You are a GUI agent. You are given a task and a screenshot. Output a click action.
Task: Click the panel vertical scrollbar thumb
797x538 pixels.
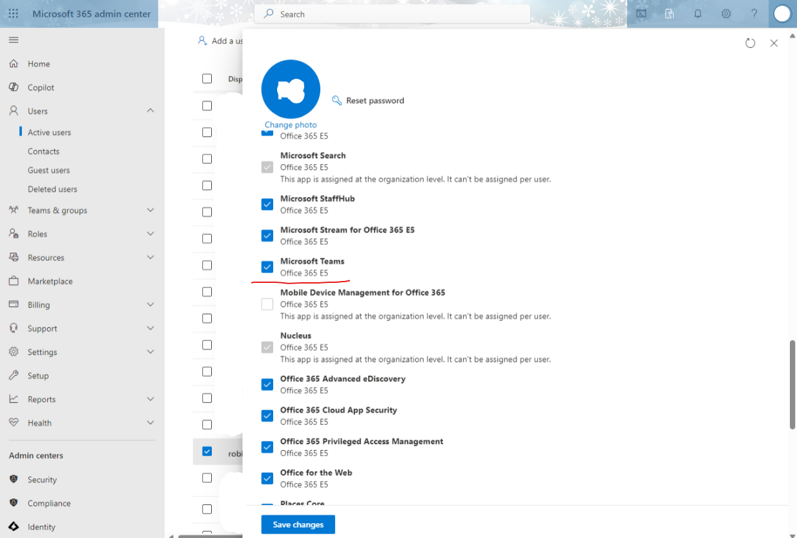coord(792,384)
